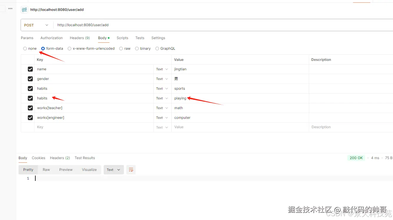Open Text type dropdown for gender row
Screen dimensions: 393x220
point(162,79)
